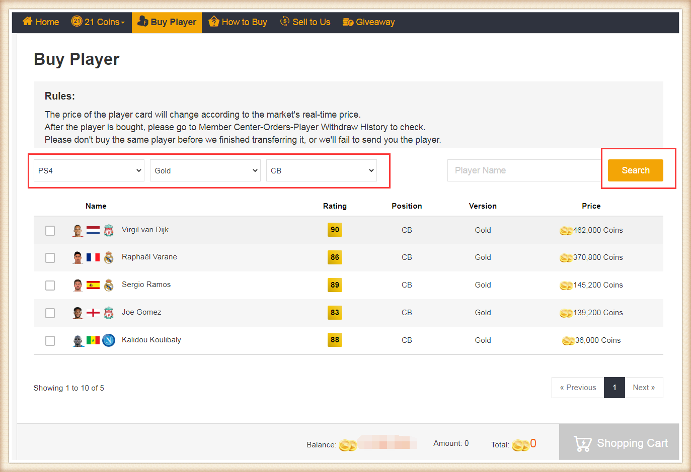691x472 pixels.
Task: Click Joe Gomez's player portrait
Action: click(x=78, y=313)
